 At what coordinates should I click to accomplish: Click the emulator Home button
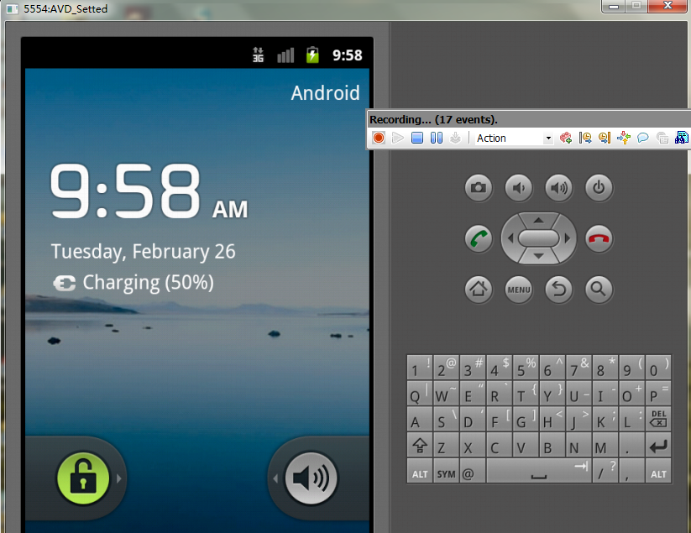479,290
